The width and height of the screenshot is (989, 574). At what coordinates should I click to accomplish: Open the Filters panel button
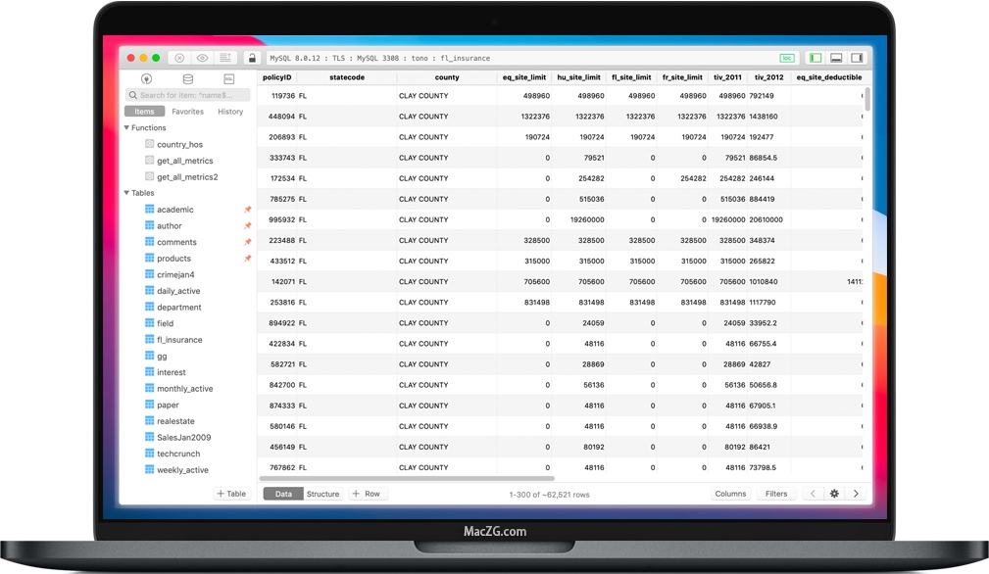point(774,494)
